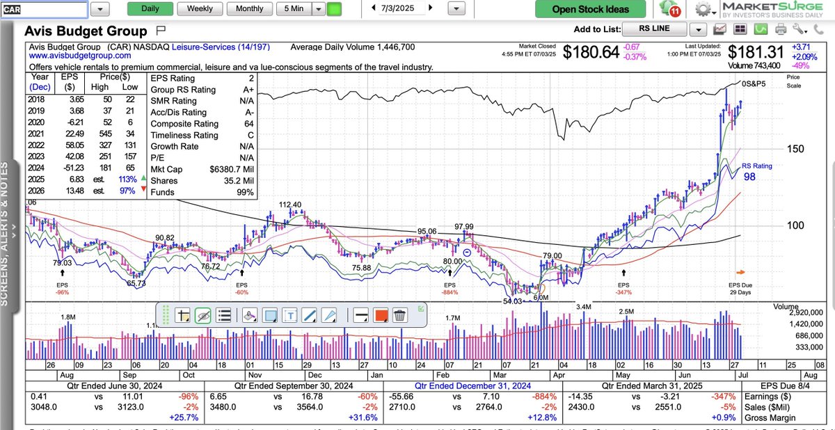Open the date dropdown menu
Viewport: 835px width, 430px height.
click(x=456, y=9)
